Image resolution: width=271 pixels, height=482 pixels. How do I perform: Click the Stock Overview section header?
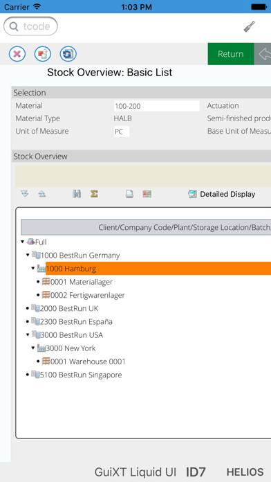coord(141,156)
